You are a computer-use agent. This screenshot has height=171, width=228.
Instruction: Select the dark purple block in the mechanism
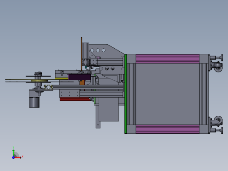pyautogui.click(x=79, y=77)
